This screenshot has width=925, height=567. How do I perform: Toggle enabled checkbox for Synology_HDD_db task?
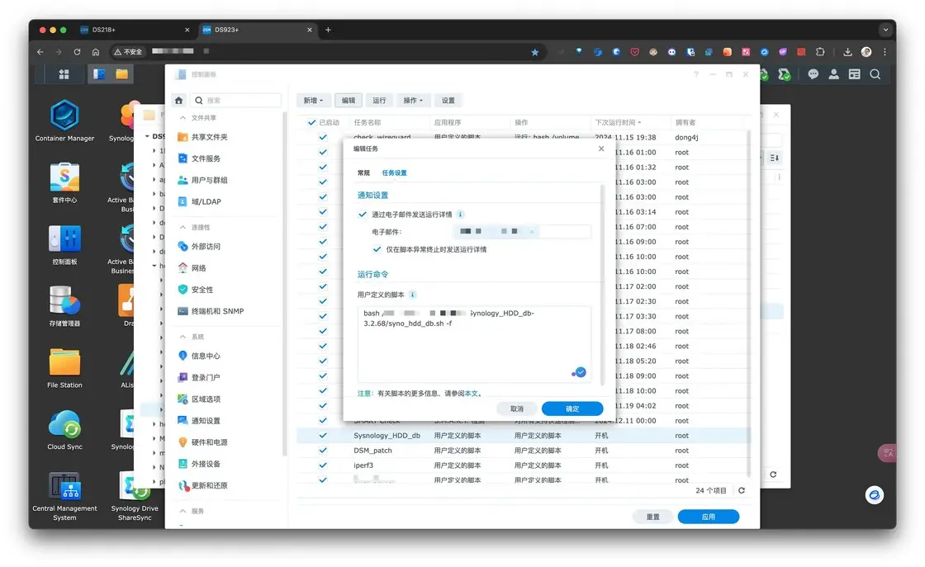tap(323, 436)
